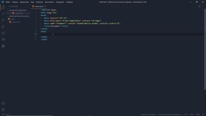The height and width of the screenshot is (116, 206).
Task: Click the closing </body> tag line
Action: [x=44, y=37]
